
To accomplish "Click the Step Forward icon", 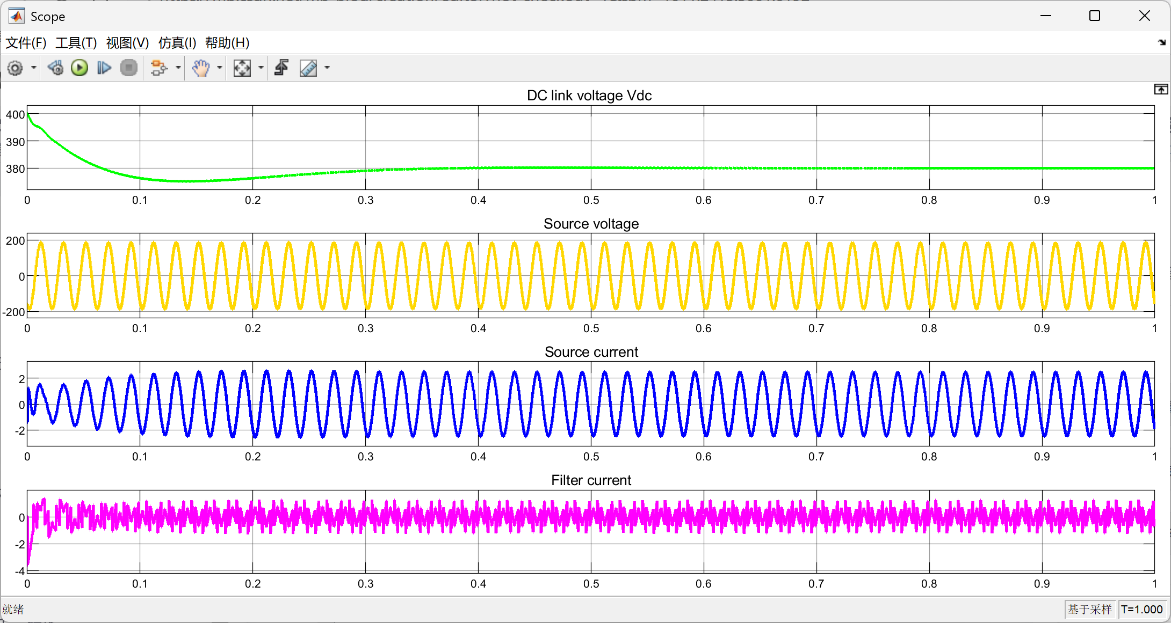I will click(104, 68).
